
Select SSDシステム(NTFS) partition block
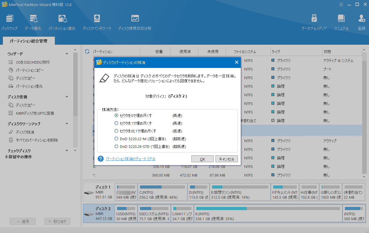tap(154, 214)
